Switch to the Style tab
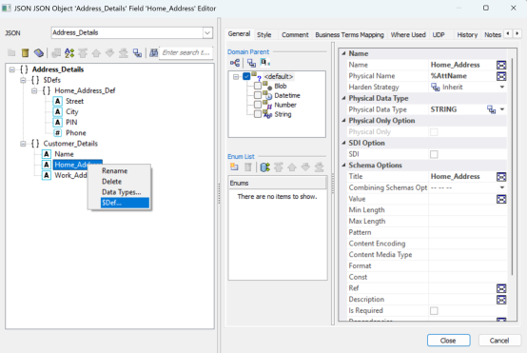Viewport: 527px width, 353px height. coord(264,35)
